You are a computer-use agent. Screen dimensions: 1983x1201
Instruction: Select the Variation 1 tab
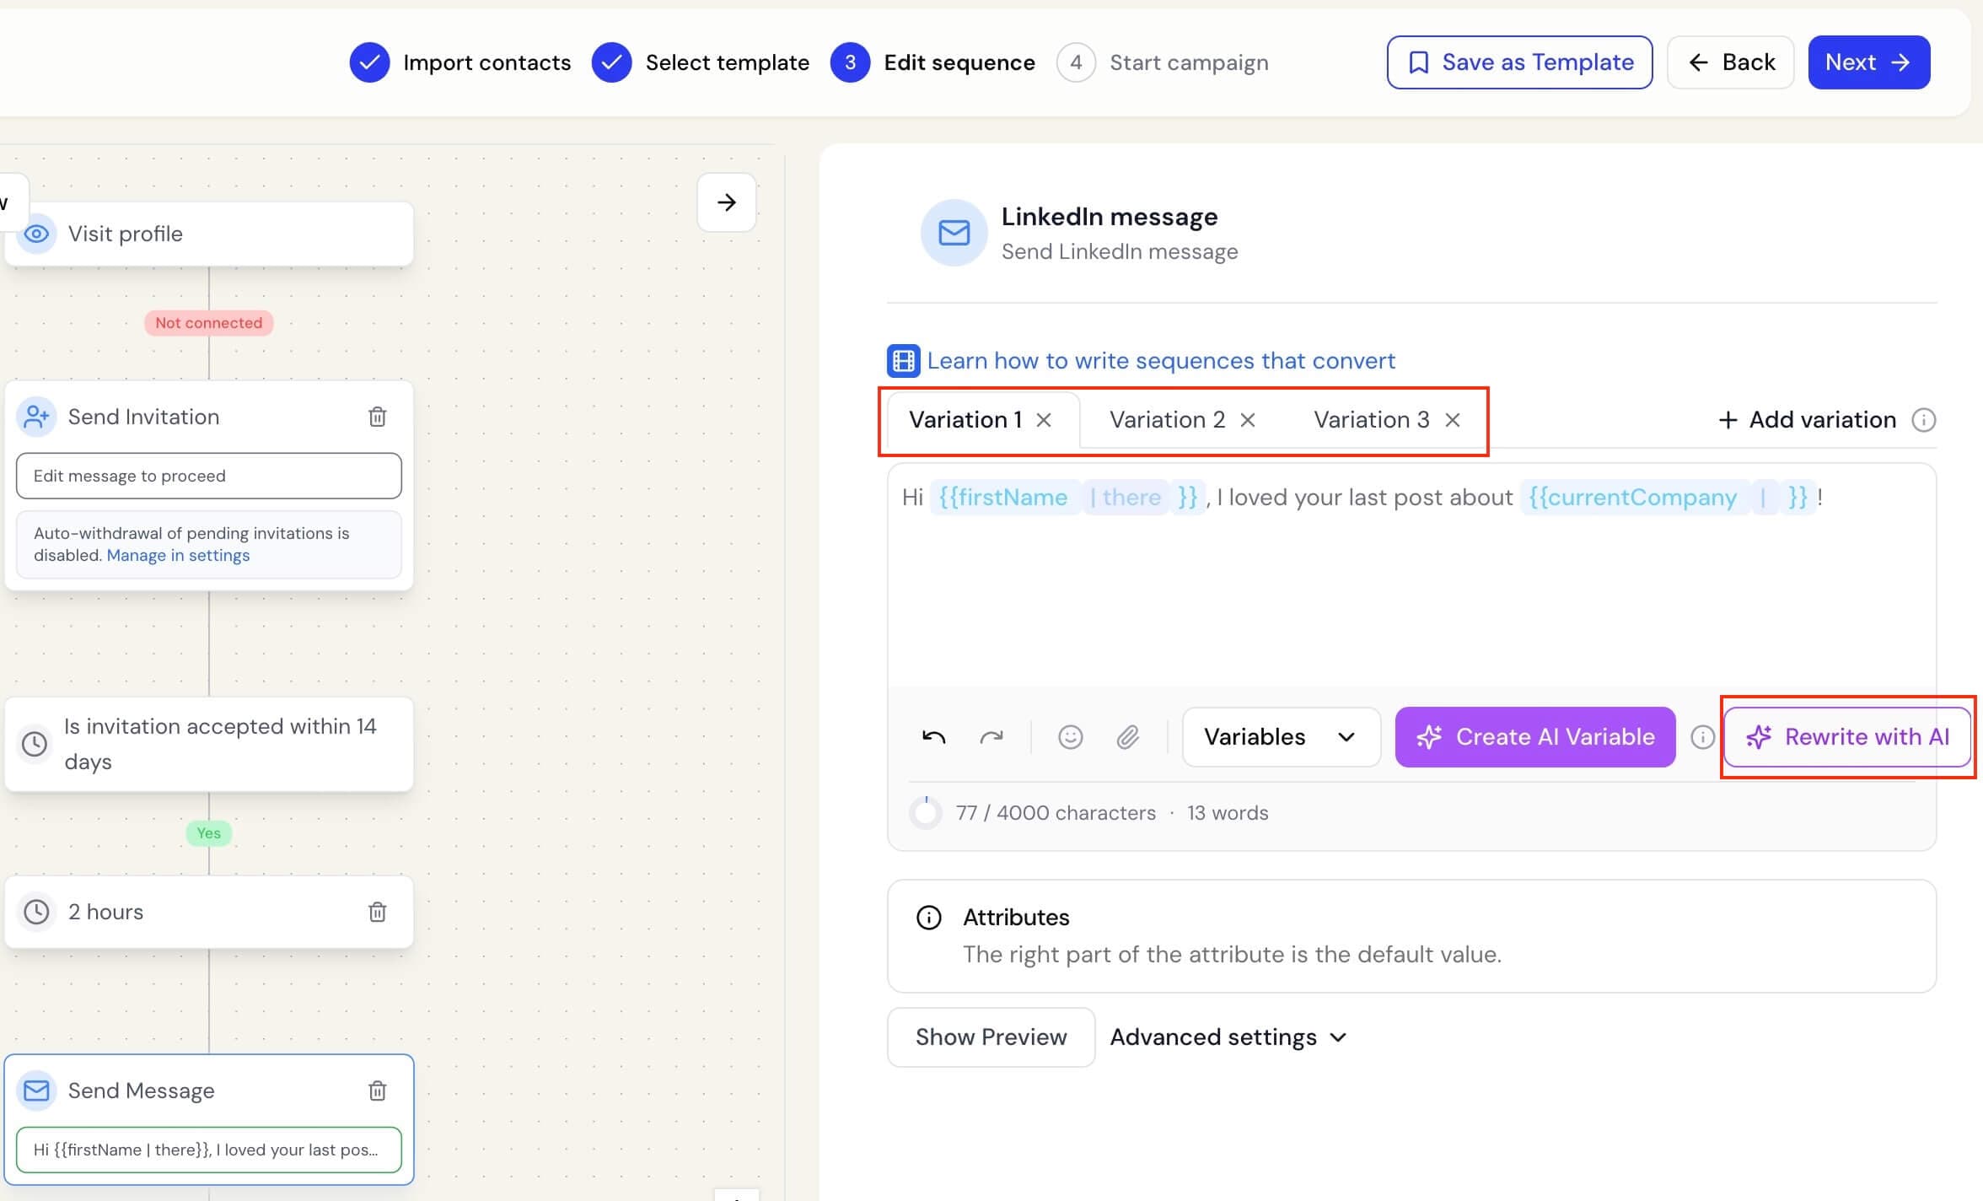click(965, 420)
